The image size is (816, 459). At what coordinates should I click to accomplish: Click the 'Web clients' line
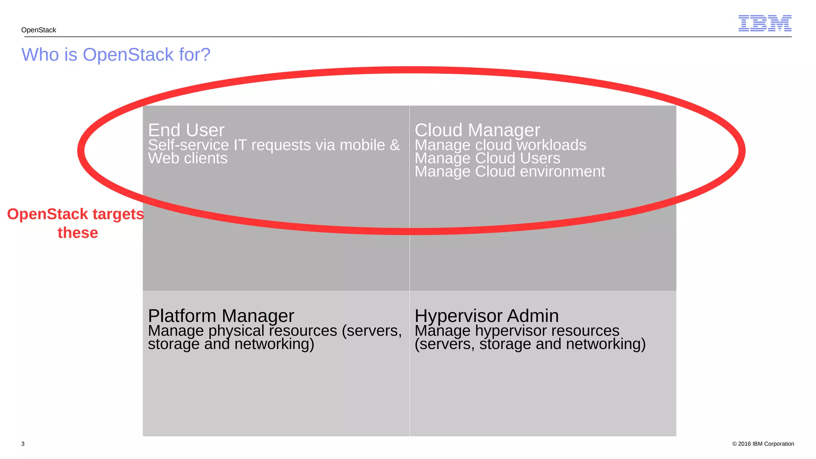click(x=188, y=158)
